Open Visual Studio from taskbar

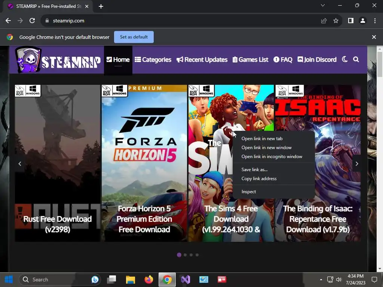[186, 280]
